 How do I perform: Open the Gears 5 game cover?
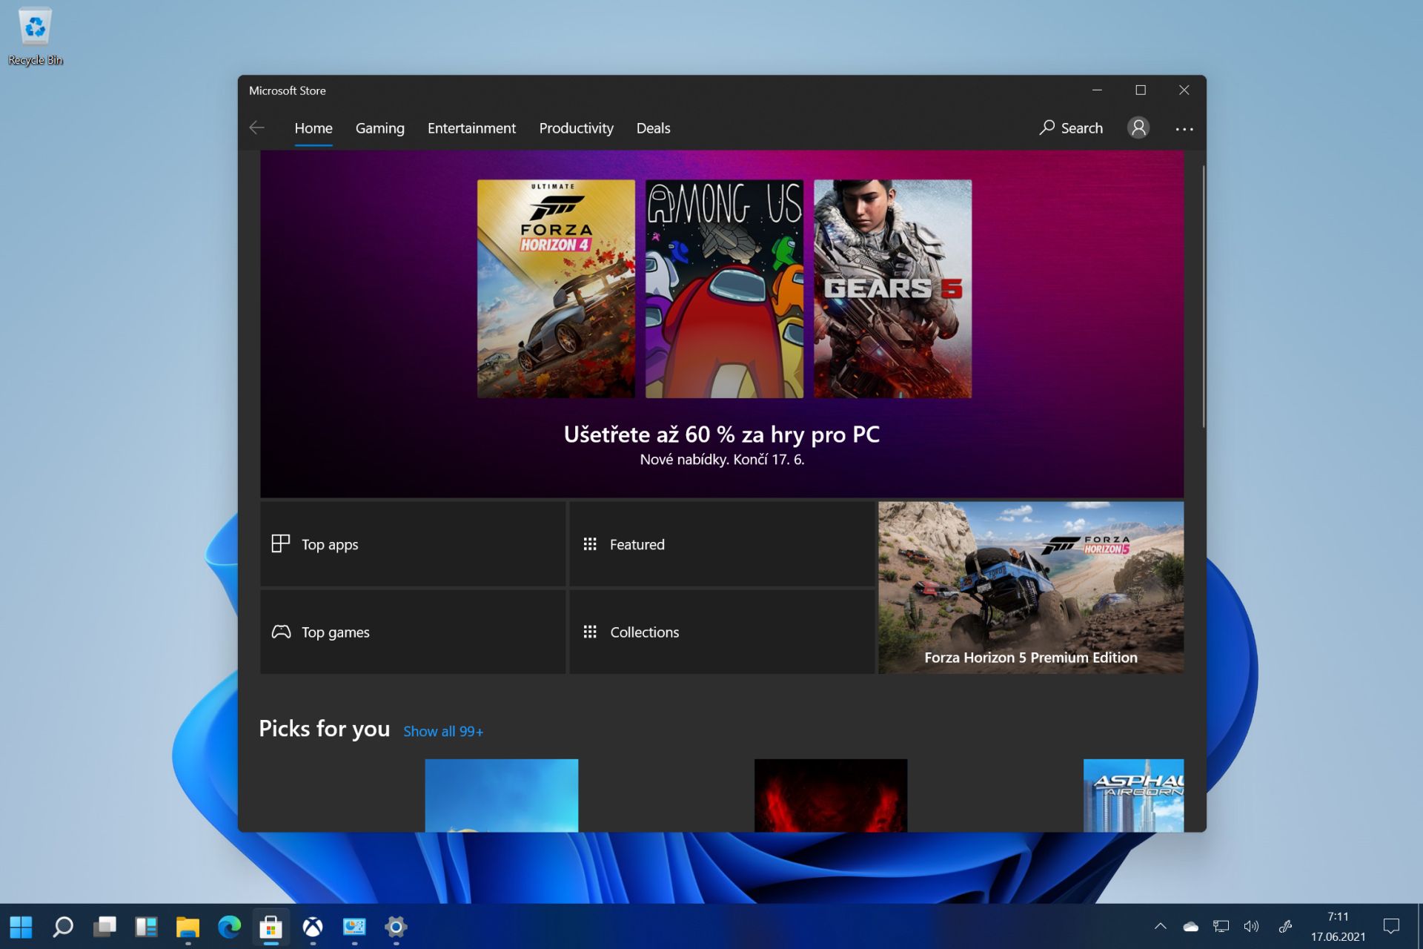892,288
